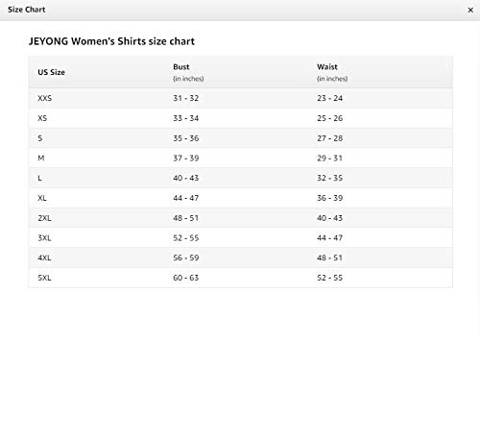Click bust measurement 60 - 63
This screenshot has height=440, width=480.
coord(186,278)
